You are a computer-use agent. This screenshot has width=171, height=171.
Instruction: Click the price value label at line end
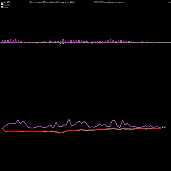164,127
